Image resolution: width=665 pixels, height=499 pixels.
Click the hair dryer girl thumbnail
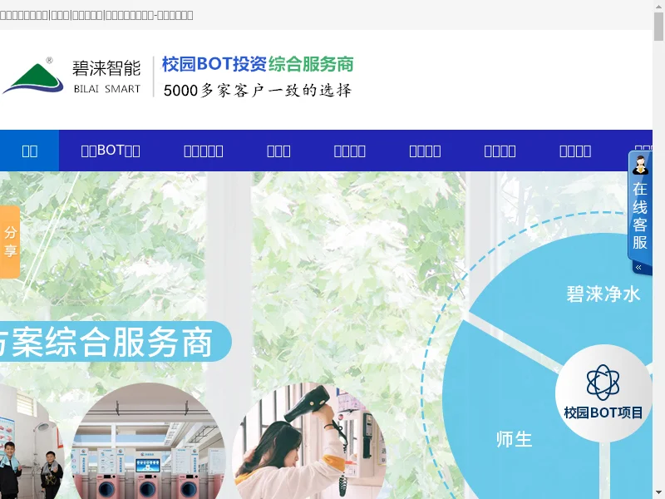coord(309,442)
